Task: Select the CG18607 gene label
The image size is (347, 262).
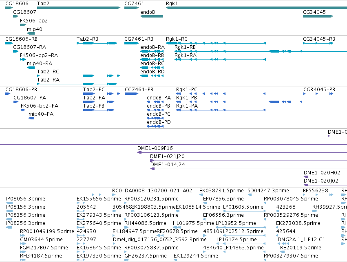Action: click(24, 12)
